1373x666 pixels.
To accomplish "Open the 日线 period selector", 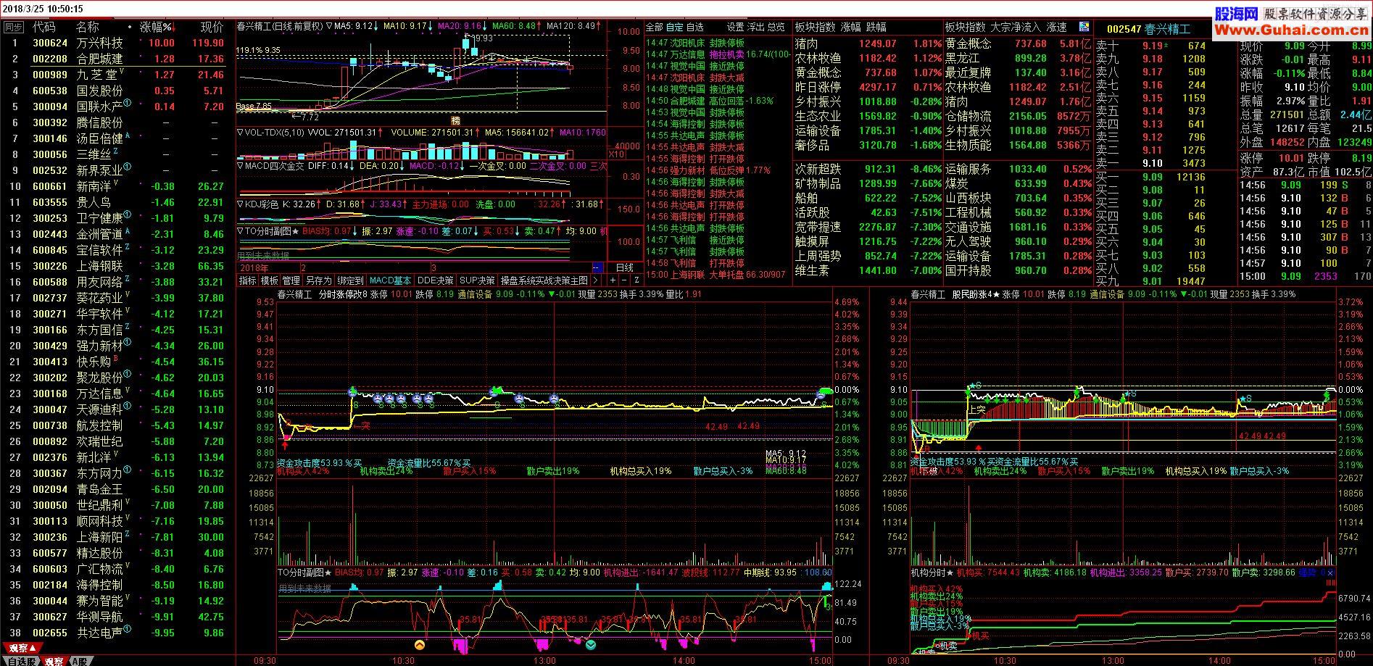I will [x=624, y=267].
